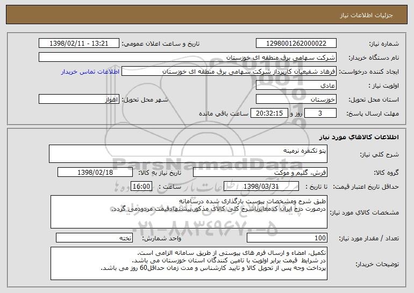This screenshot has width=414, height=293.
Task: Click the گروه کالا label
Action: tap(386, 173)
